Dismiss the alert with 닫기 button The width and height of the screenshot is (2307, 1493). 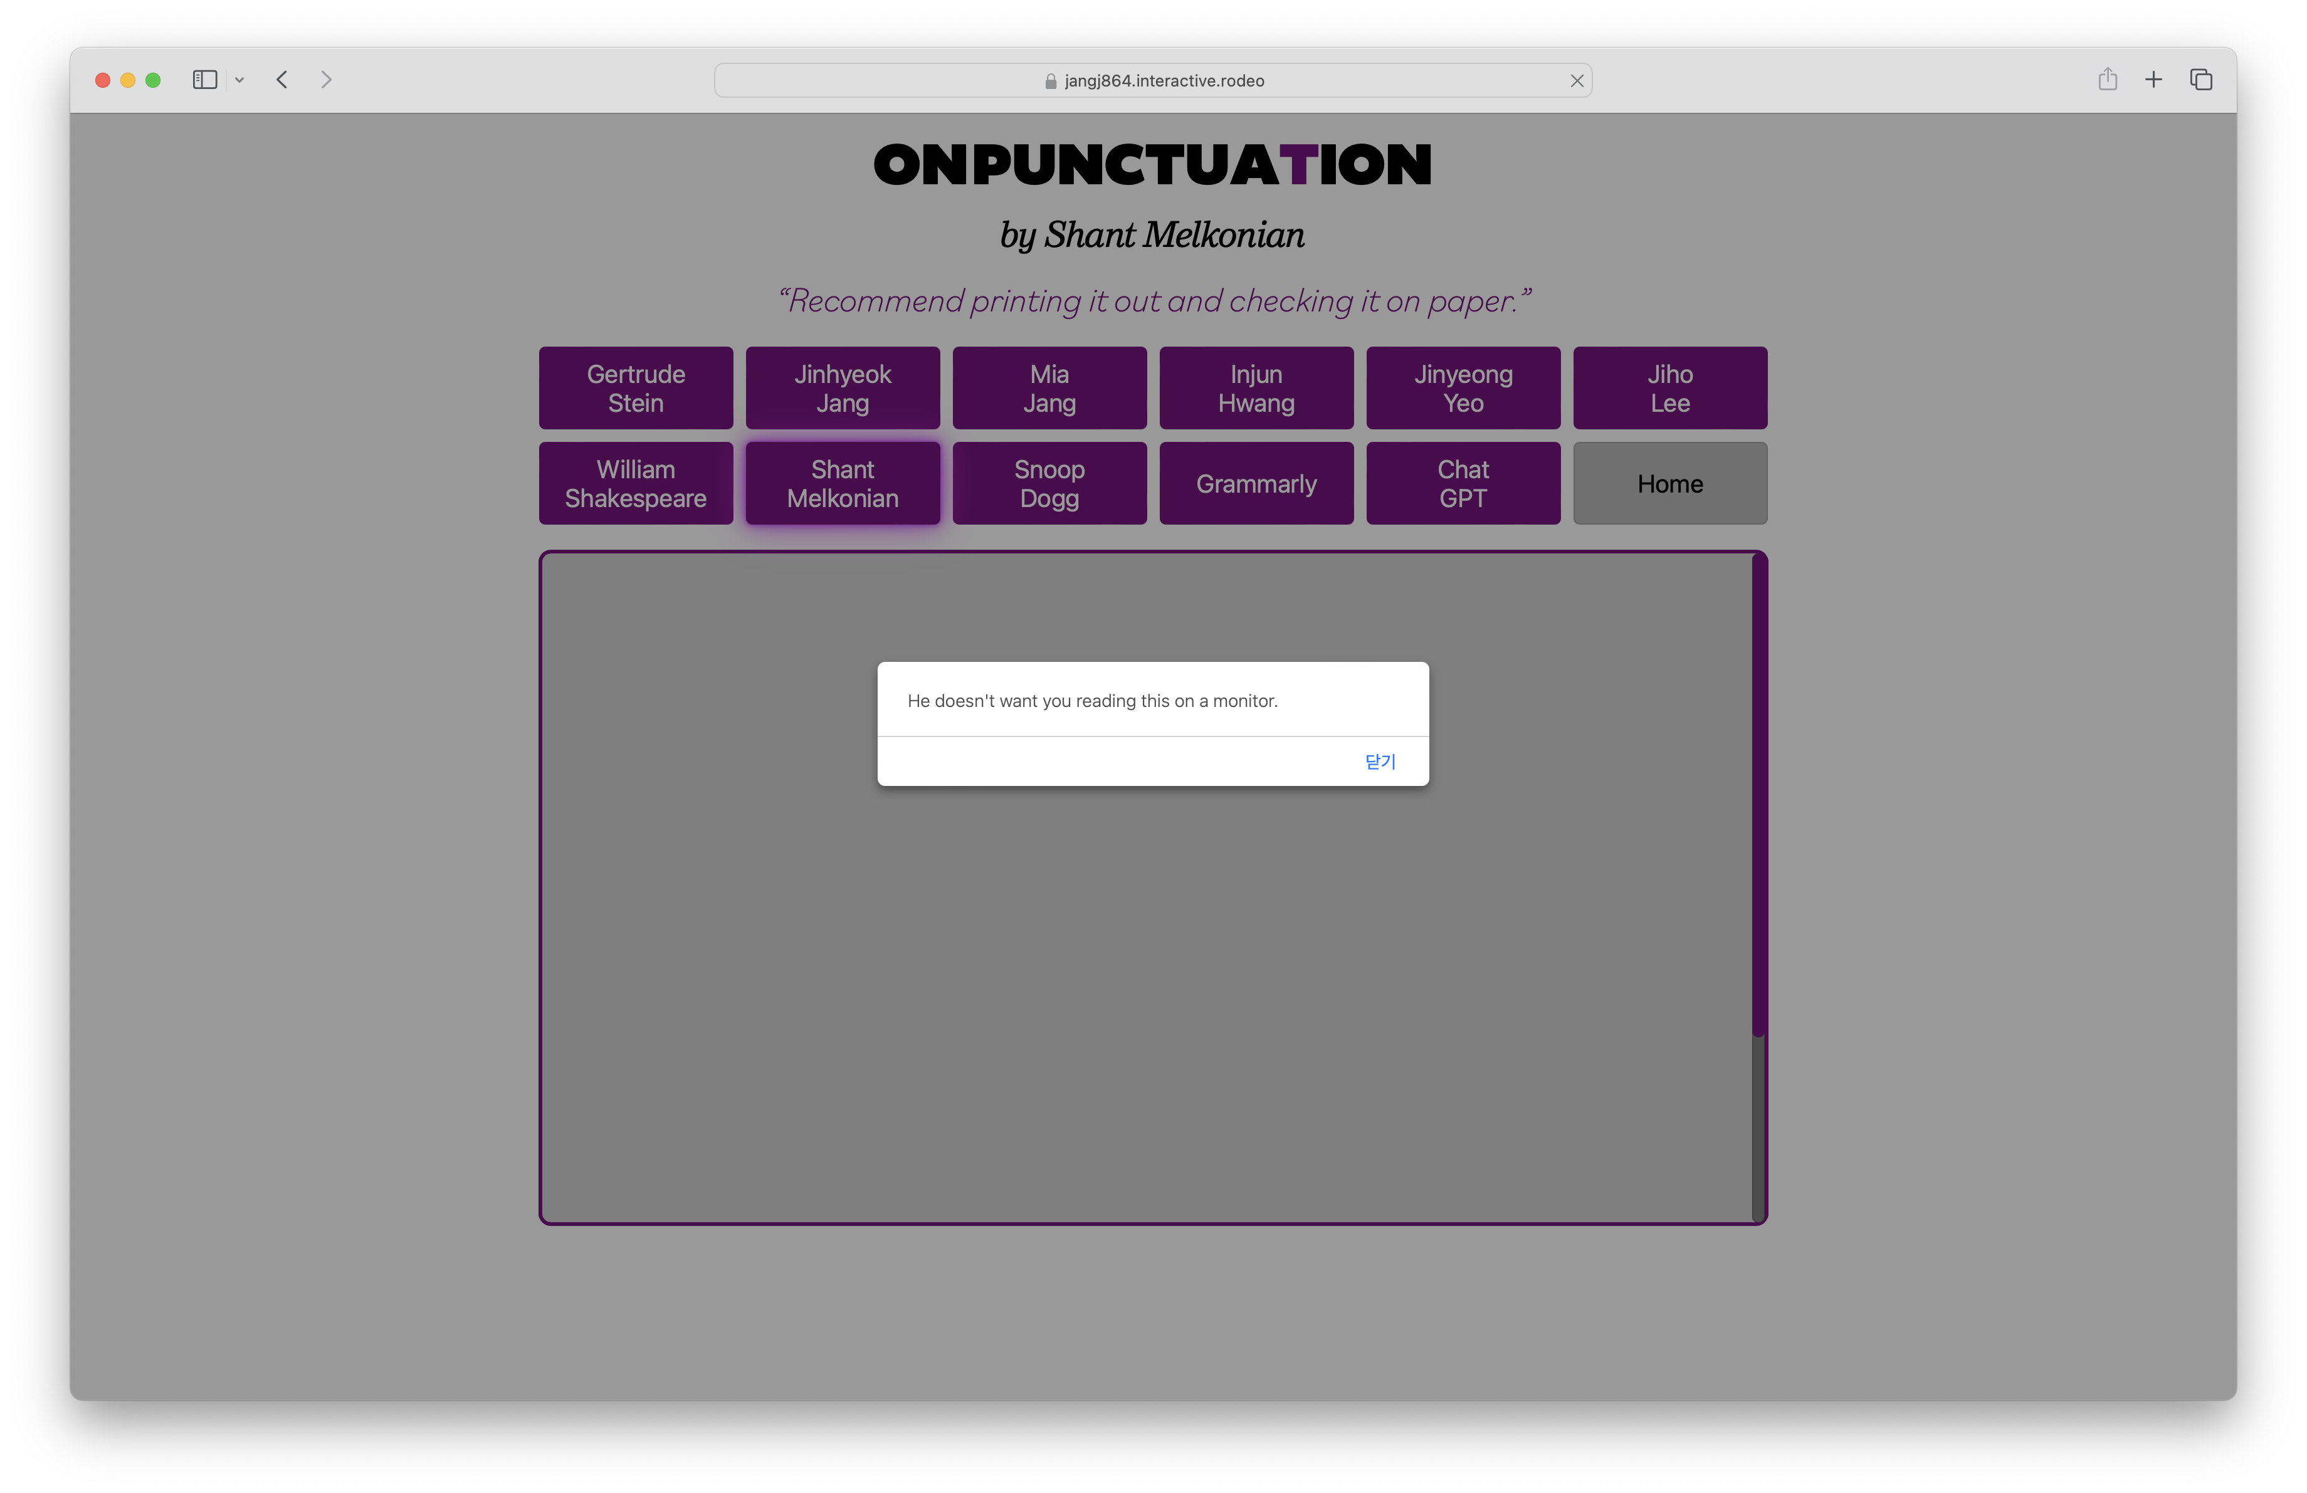(1379, 762)
